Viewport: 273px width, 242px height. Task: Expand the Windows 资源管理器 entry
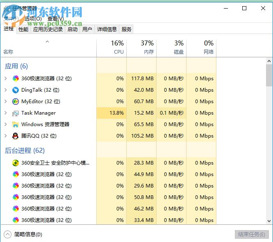tap(6, 124)
